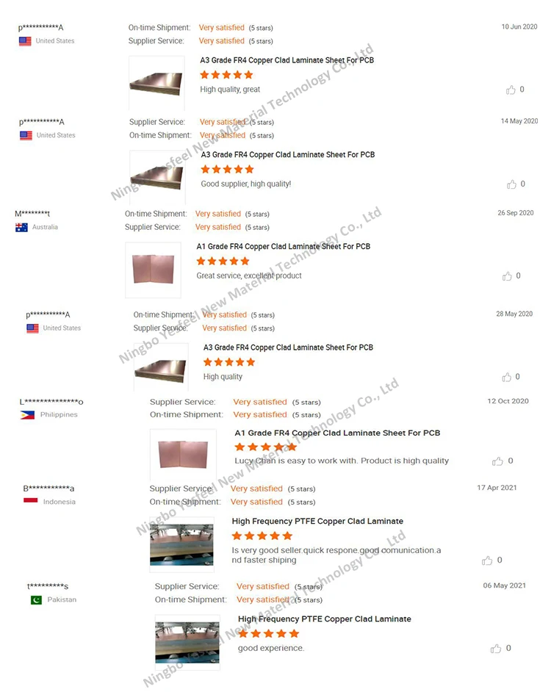Click the Australia flag icon
551x692 pixels.
[21, 227]
